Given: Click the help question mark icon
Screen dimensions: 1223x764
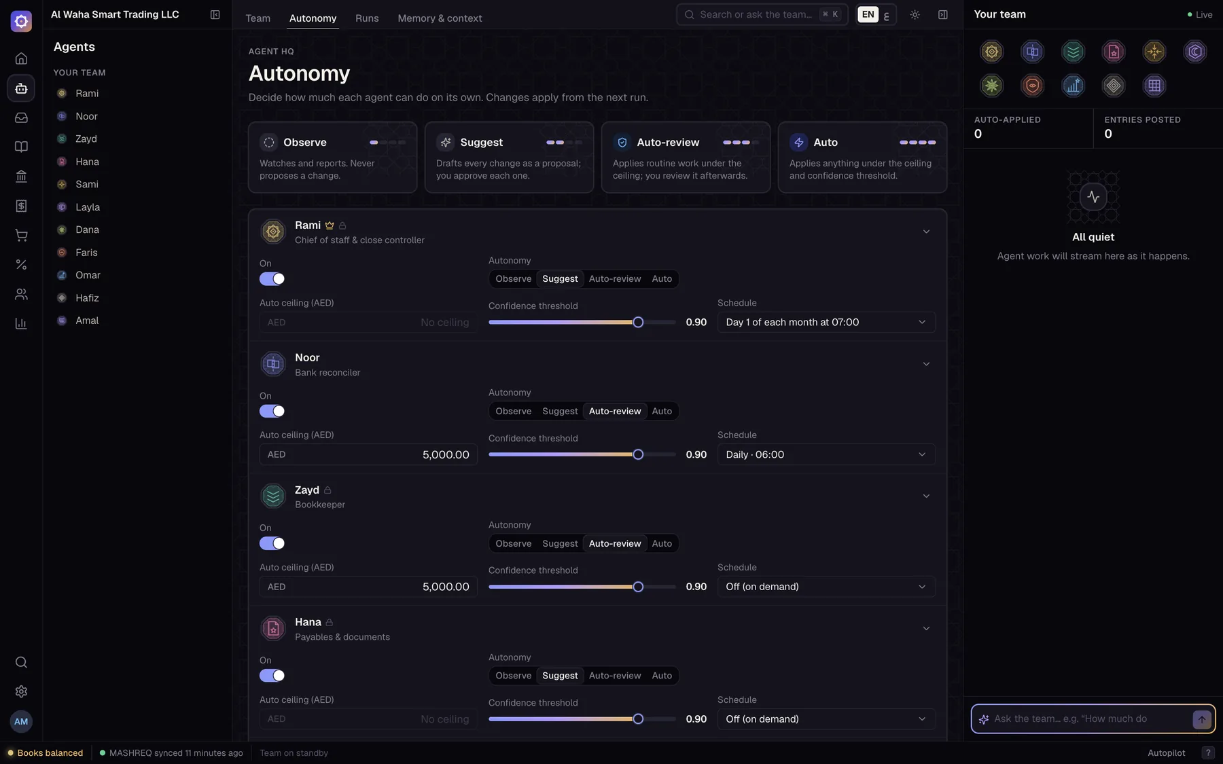Looking at the screenshot, I should [1208, 752].
